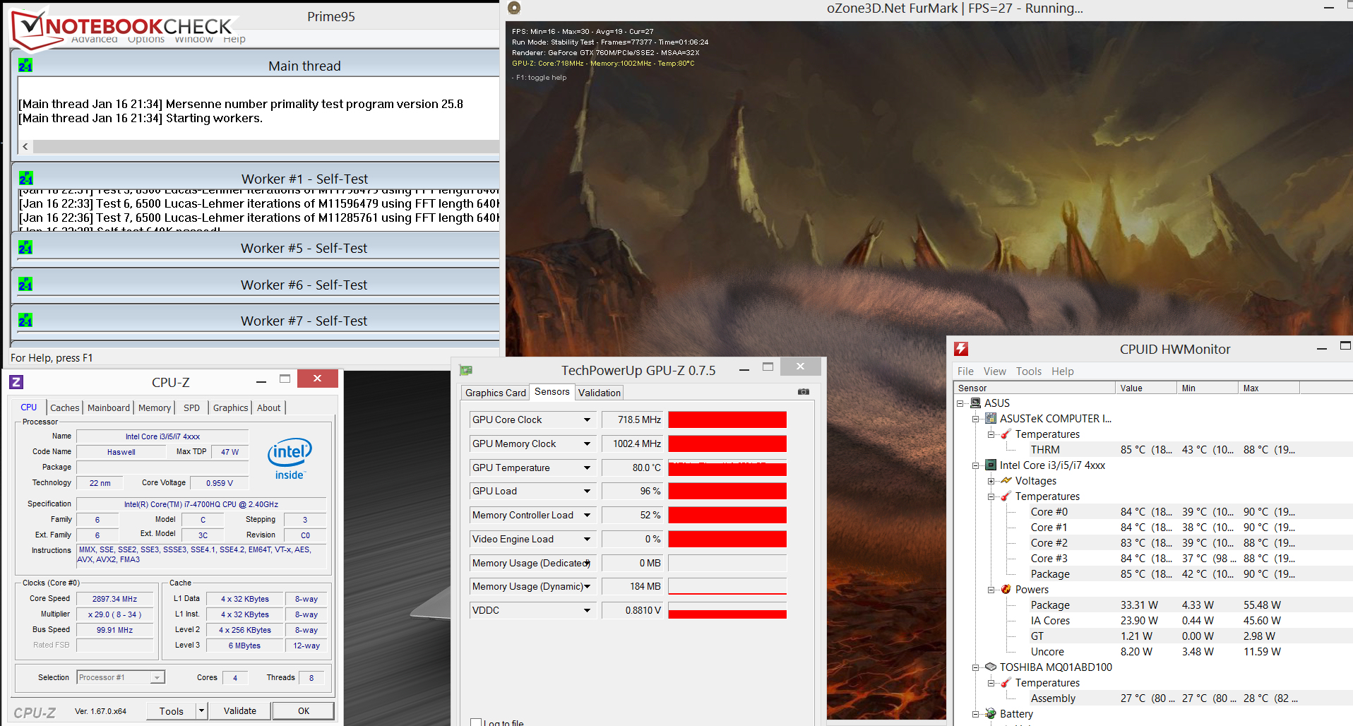Open the Graphics tab in CPU-Z
The image size is (1353, 726).
[230, 407]
